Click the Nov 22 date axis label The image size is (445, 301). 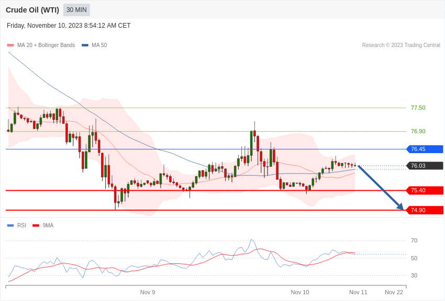pos(394,292)
